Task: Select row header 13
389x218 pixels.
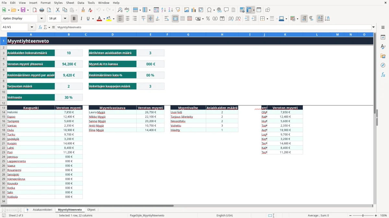Action: tap(4, 108)
